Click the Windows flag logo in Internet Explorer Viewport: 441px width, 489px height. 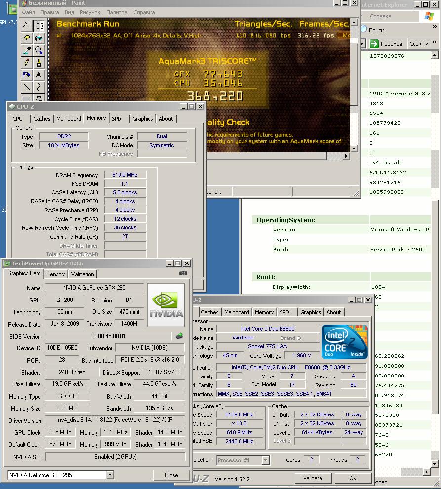tap(429, 16)
